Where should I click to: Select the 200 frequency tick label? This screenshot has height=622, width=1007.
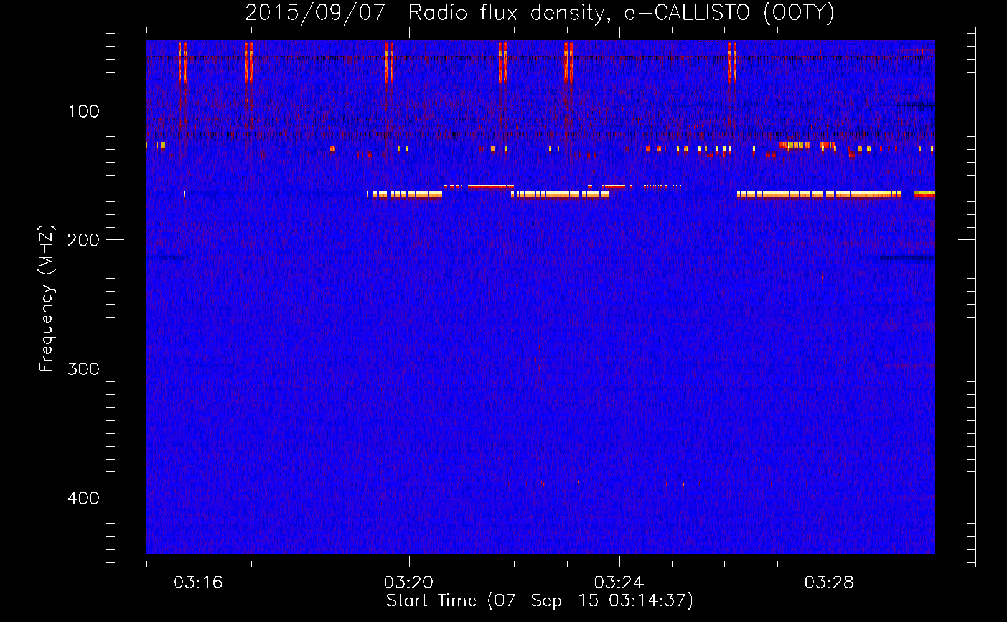[x=84, y=240]
